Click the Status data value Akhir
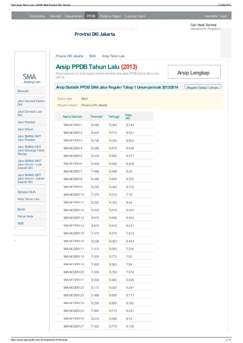This screenshot has width=243, height=343. coord(84,99)
